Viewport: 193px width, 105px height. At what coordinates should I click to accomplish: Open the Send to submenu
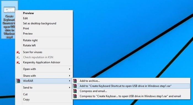click(x=44, y=87)
